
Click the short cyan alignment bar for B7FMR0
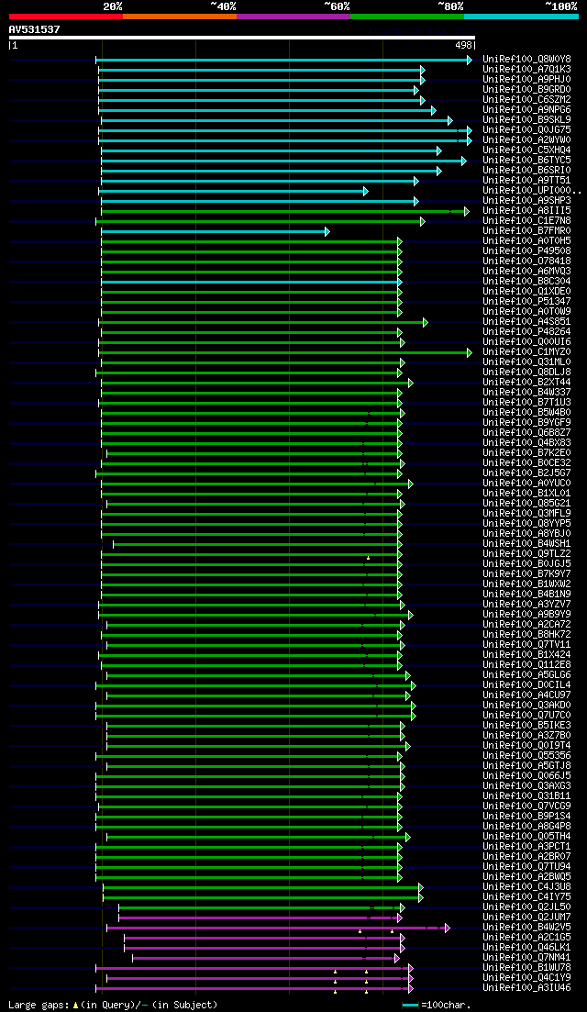tap(215, 231)
